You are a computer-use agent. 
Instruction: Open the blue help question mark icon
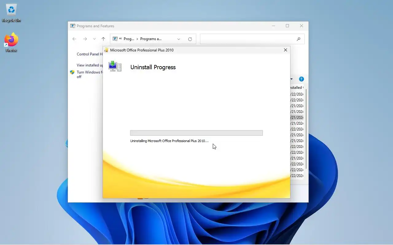(x=302, y=79)
